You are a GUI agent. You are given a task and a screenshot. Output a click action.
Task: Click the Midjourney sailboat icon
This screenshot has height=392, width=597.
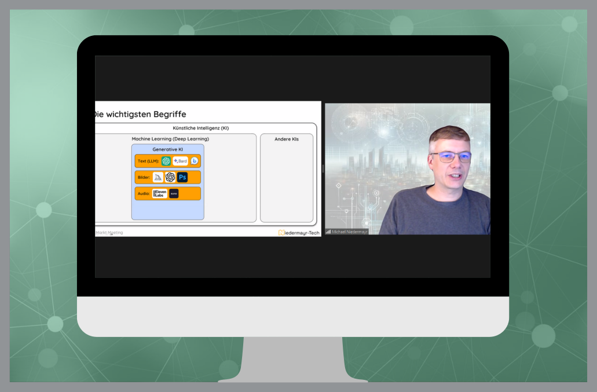[x=158, y=177]
